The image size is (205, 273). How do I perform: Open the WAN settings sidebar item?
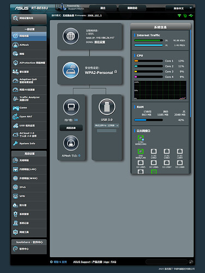[29, 178]
